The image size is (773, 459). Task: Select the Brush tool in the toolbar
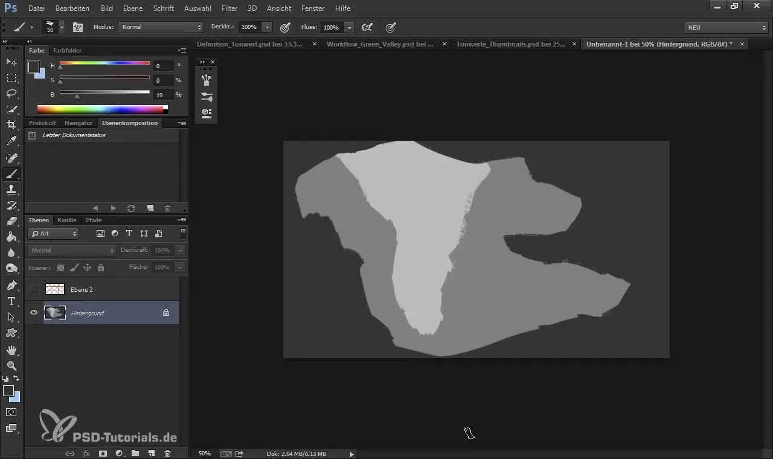tap(11, 174)
